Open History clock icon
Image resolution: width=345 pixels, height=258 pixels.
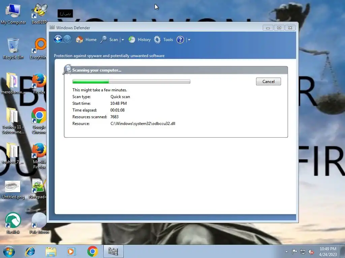pos(132,40)
